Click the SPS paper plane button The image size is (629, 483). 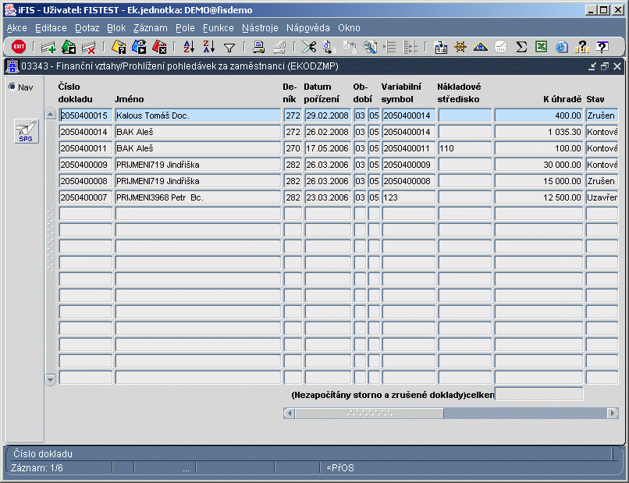[x=26, y=131]
